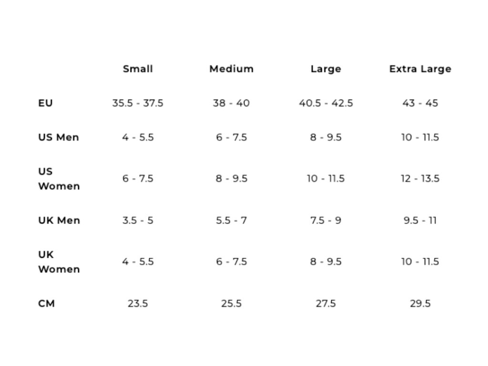The image size is (488, 366).
Task: Click the Large column header
Action: tap(325, 69)
